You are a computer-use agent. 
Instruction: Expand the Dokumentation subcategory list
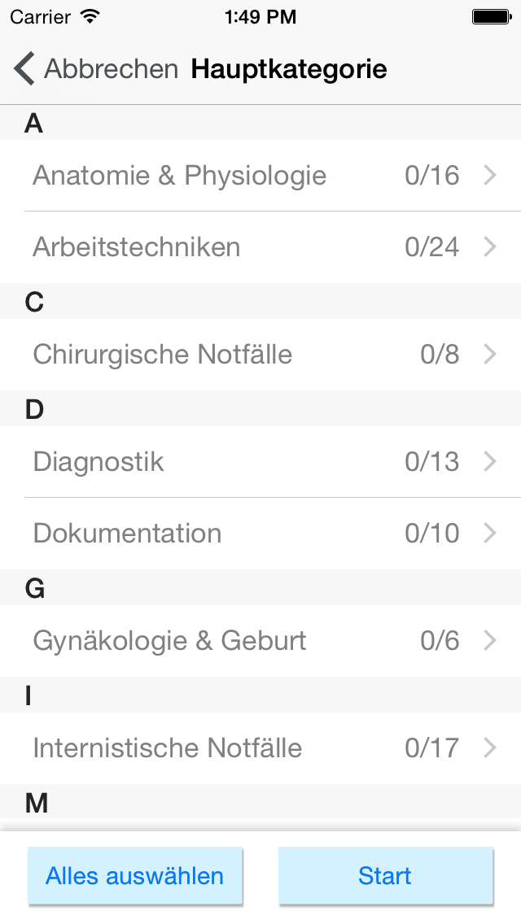tap(489, 533)
